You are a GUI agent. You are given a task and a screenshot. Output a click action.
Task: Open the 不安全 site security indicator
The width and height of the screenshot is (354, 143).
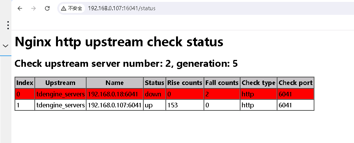coord(72,8)
